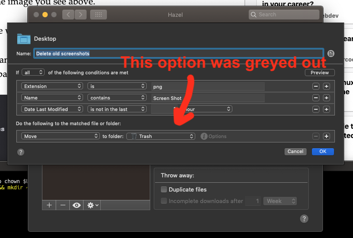Open the Date Last Modified dropdown
Image resolution: width=353 pixels, height=238 pixels.
click(52, 109)
